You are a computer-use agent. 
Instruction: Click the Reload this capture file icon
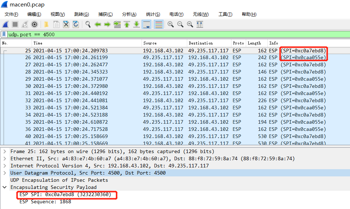[x=75, y=24]
